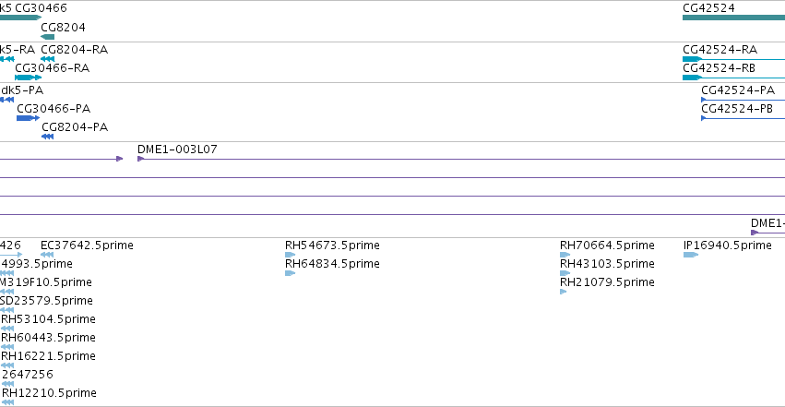Click the RH21079.5prime EST glyph

(564, 292)
